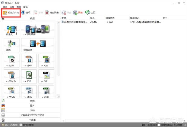Pick the -> GIF conversion icon
The width and height of the screenshot is (187, 127).
46,77
